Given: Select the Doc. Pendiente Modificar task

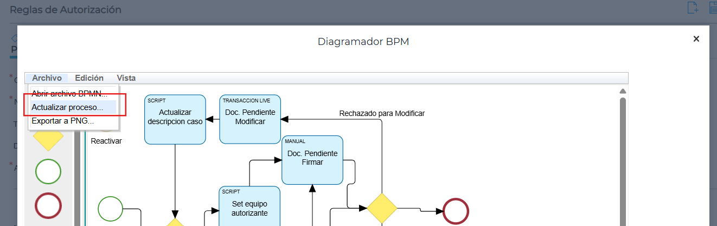Looking at the screenshot, I should click(x=250, y=119).
